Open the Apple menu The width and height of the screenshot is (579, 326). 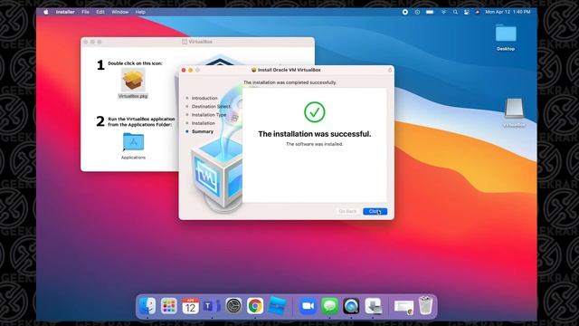click(46, 12)
